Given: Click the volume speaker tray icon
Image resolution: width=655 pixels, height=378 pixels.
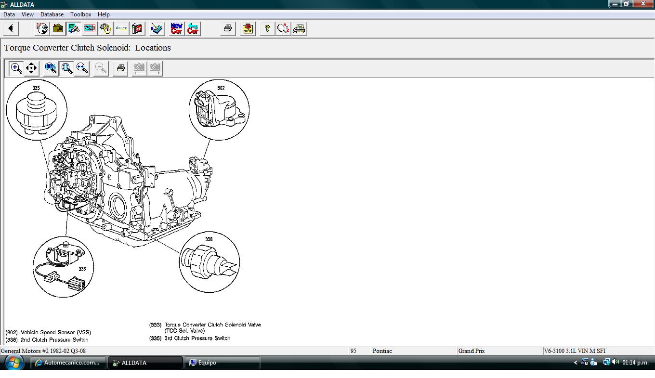Looking at the screenshot, I should pos(616,362).
